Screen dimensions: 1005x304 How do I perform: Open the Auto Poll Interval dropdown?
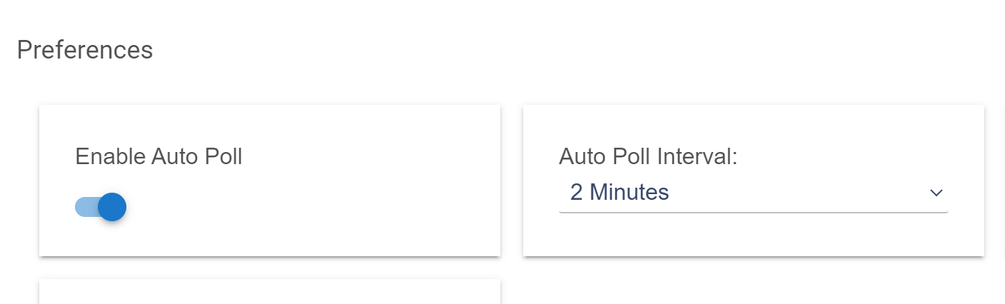coord(753,193)
